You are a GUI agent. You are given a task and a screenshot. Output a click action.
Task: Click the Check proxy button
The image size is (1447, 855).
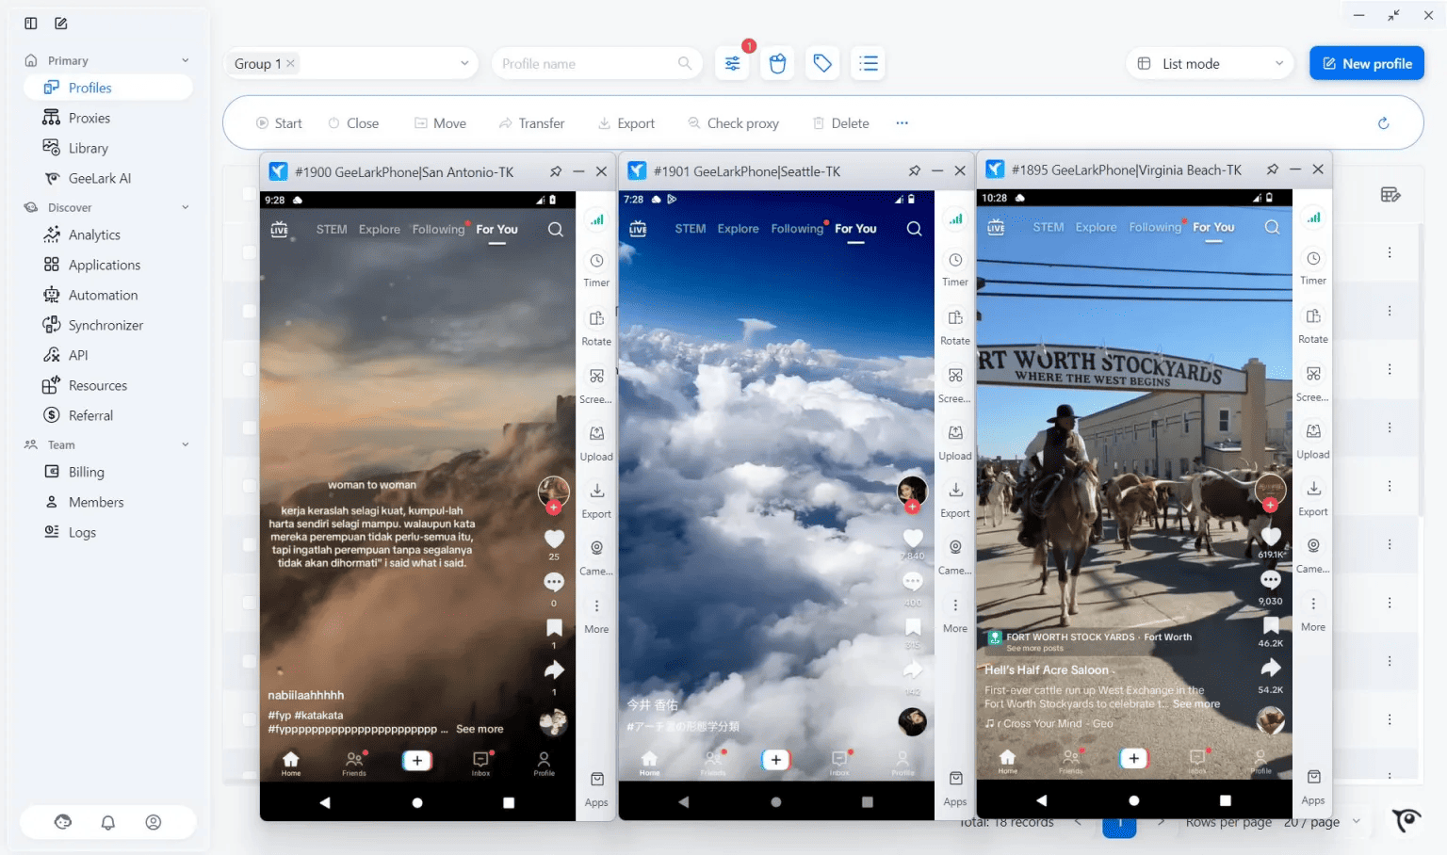click(x=733, y=123)
